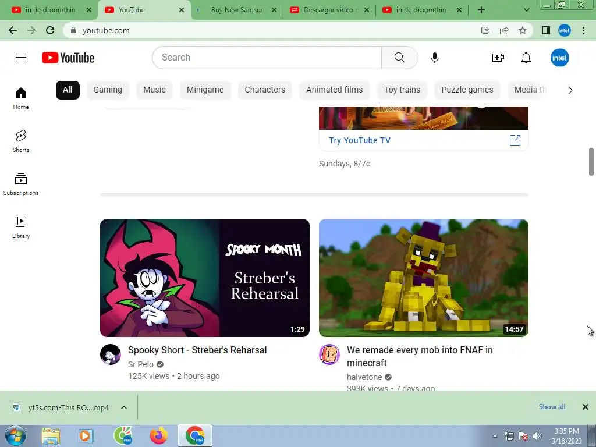This screenshot has width=596, height=447.
Task: Open We remade every mob FNAF title
Action: pyautogui.click(x=420, y=356)
